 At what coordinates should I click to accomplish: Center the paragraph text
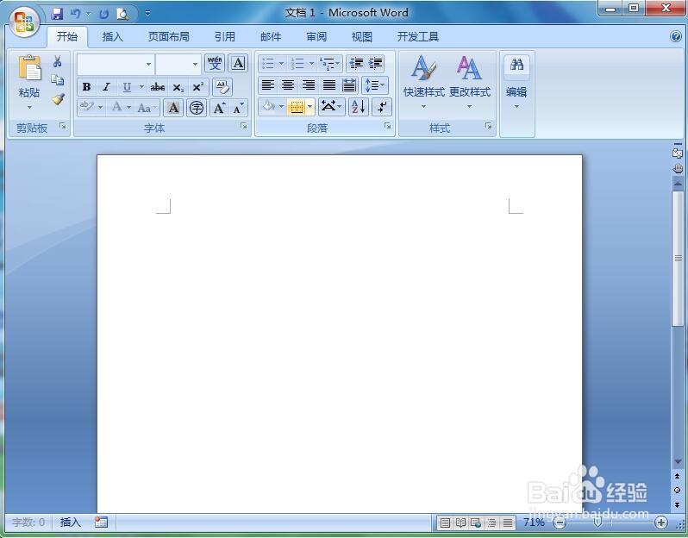(x=288, y=84)
